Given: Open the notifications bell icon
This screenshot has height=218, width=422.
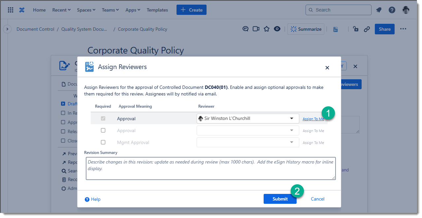Looking at the screenshot, I should tap(379, 10).
